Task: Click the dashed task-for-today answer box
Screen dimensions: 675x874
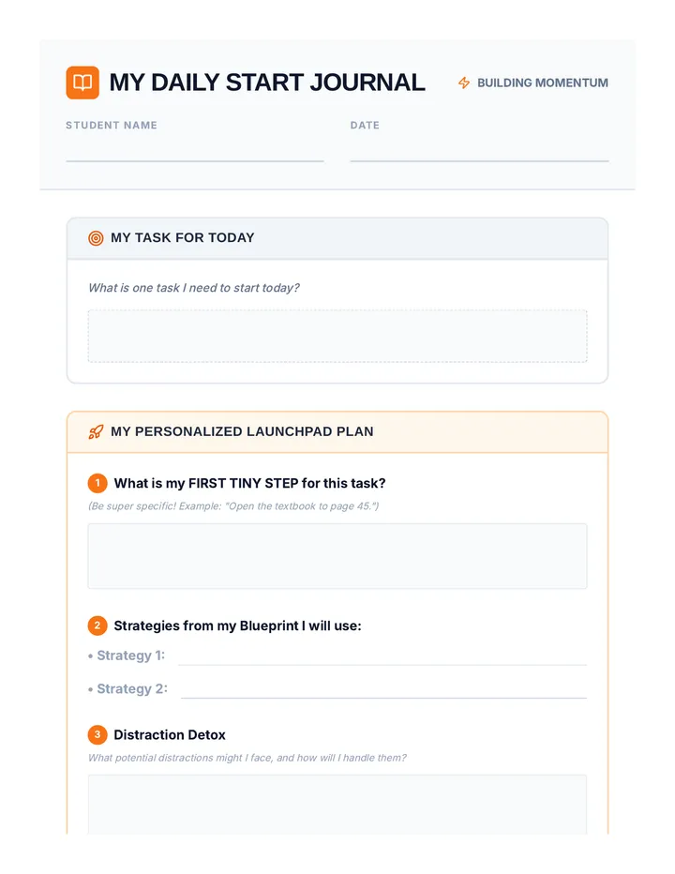Action: (337, 336)
